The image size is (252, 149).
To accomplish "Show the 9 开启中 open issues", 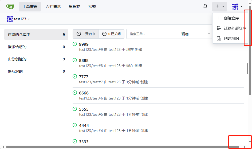I will tap(86, 34).
